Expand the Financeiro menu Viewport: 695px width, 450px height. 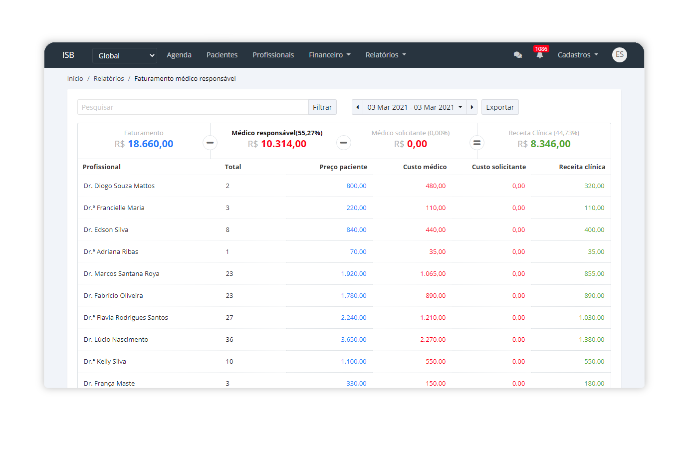pos(330,55)
